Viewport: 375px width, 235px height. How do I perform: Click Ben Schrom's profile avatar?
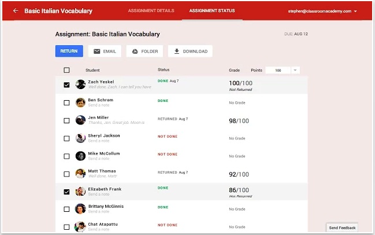pos(80,102)
